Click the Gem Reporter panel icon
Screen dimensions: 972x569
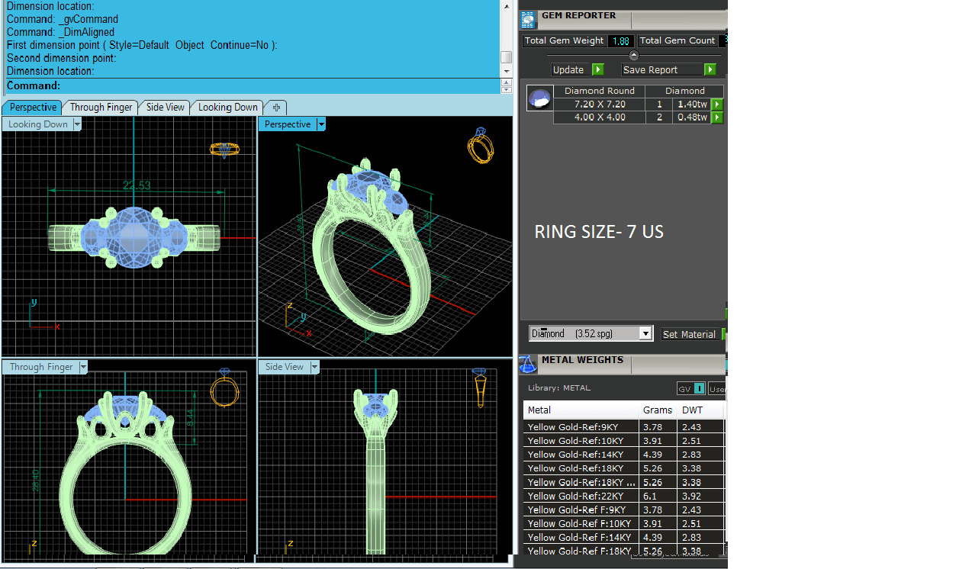click(x=527, y=20)
